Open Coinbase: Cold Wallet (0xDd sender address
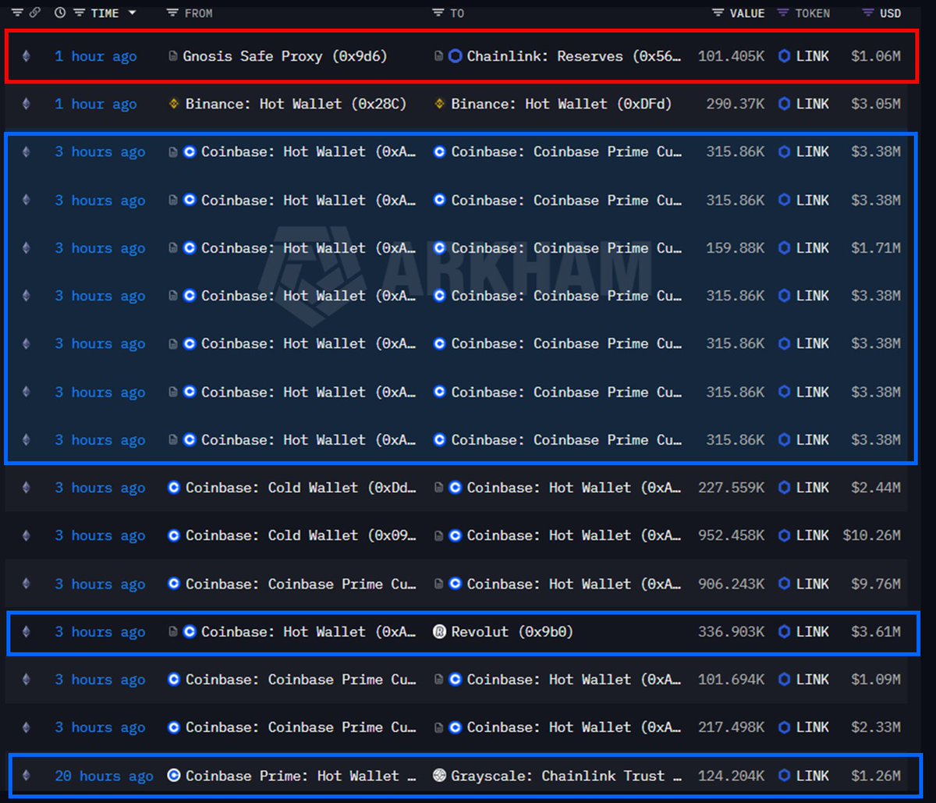 [300, 488]
